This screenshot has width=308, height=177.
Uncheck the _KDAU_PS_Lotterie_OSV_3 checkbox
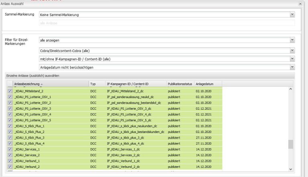pyautogui.click(x=10, y=109)
